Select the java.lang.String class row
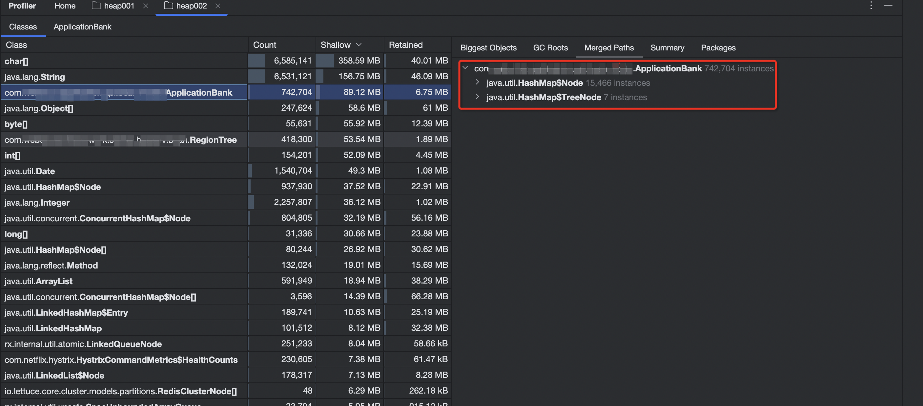 34,77
